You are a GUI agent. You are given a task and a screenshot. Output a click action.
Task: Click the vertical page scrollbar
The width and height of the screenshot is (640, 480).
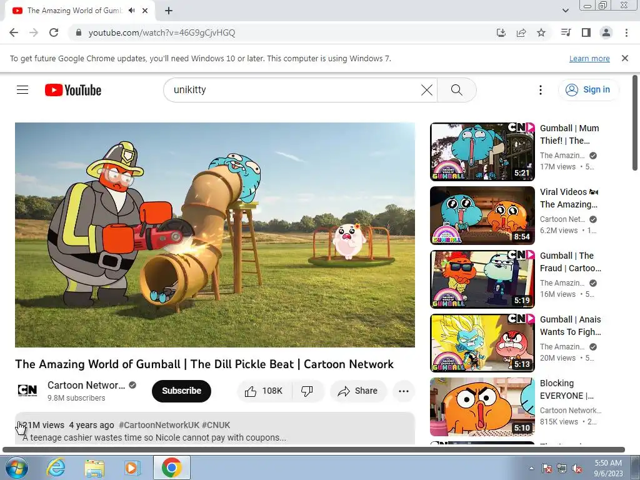(635, 122)
